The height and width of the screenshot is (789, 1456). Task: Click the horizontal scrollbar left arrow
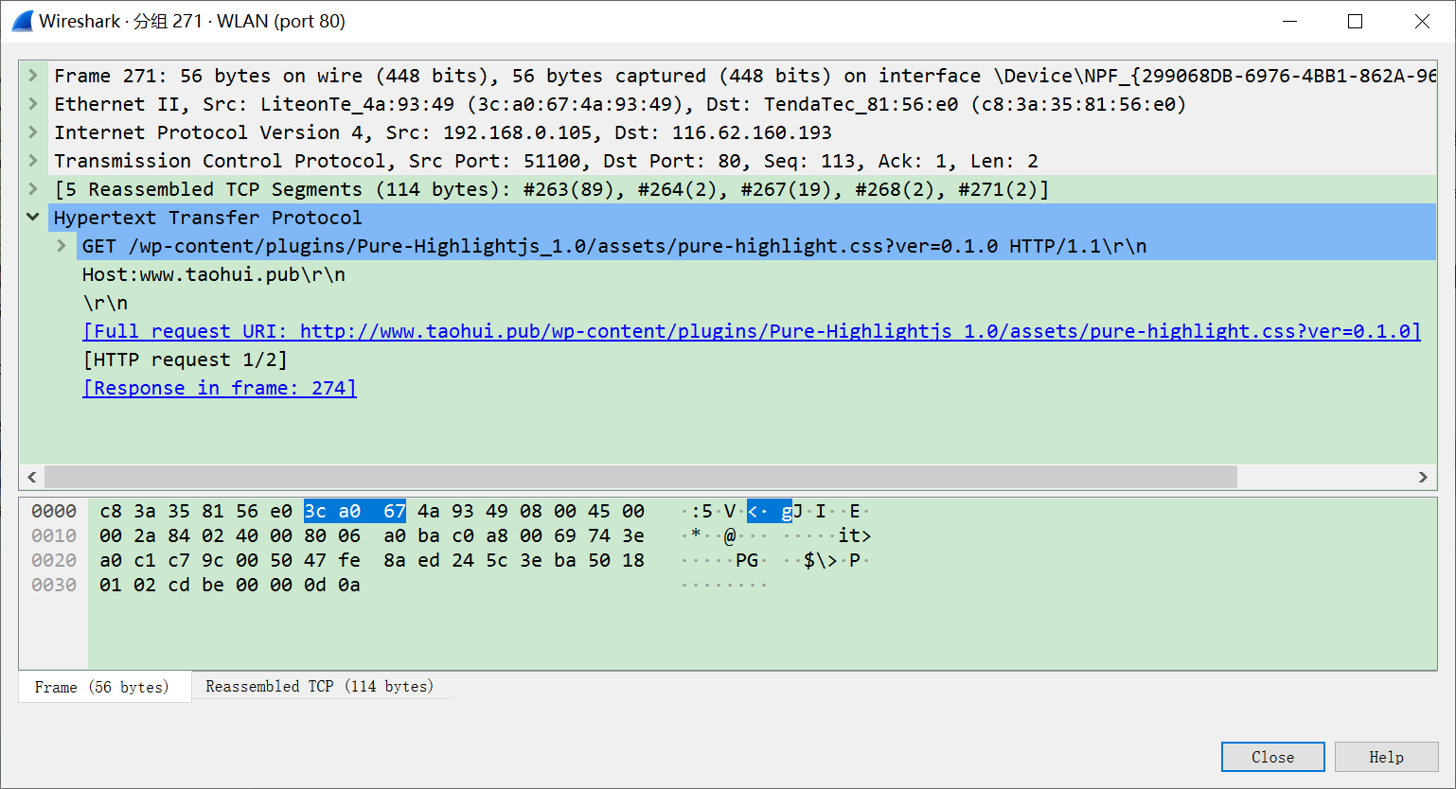point(31,477)
